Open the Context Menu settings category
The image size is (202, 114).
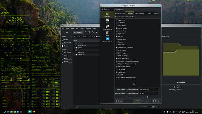click(x=107, y=27)
